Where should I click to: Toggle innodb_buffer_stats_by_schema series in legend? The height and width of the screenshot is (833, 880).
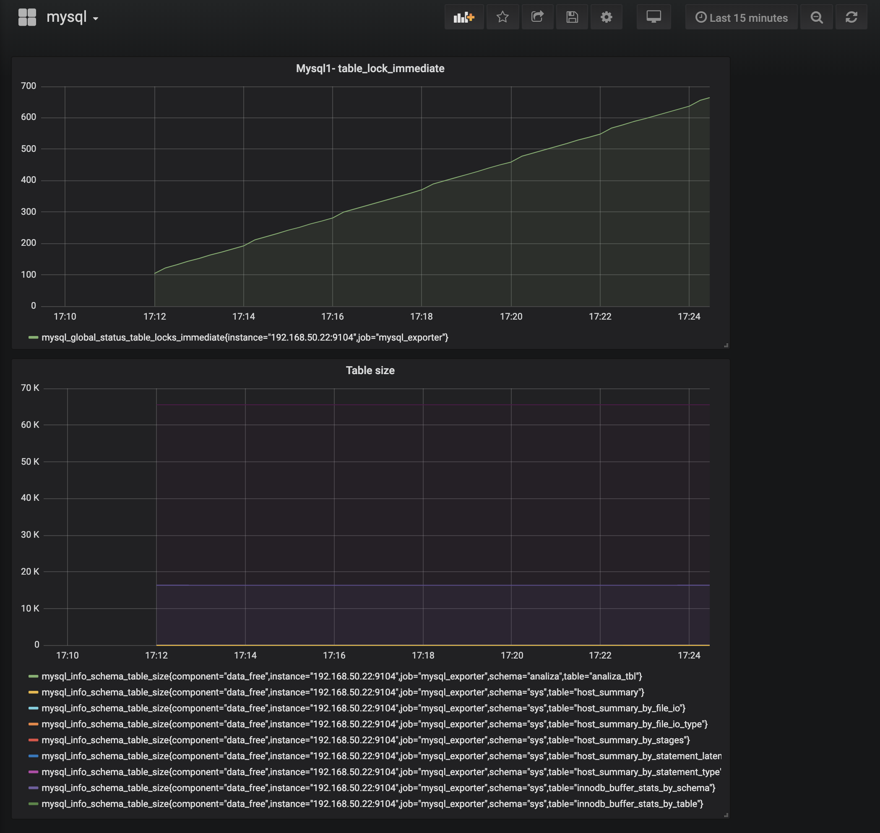(x=378, y=788)
